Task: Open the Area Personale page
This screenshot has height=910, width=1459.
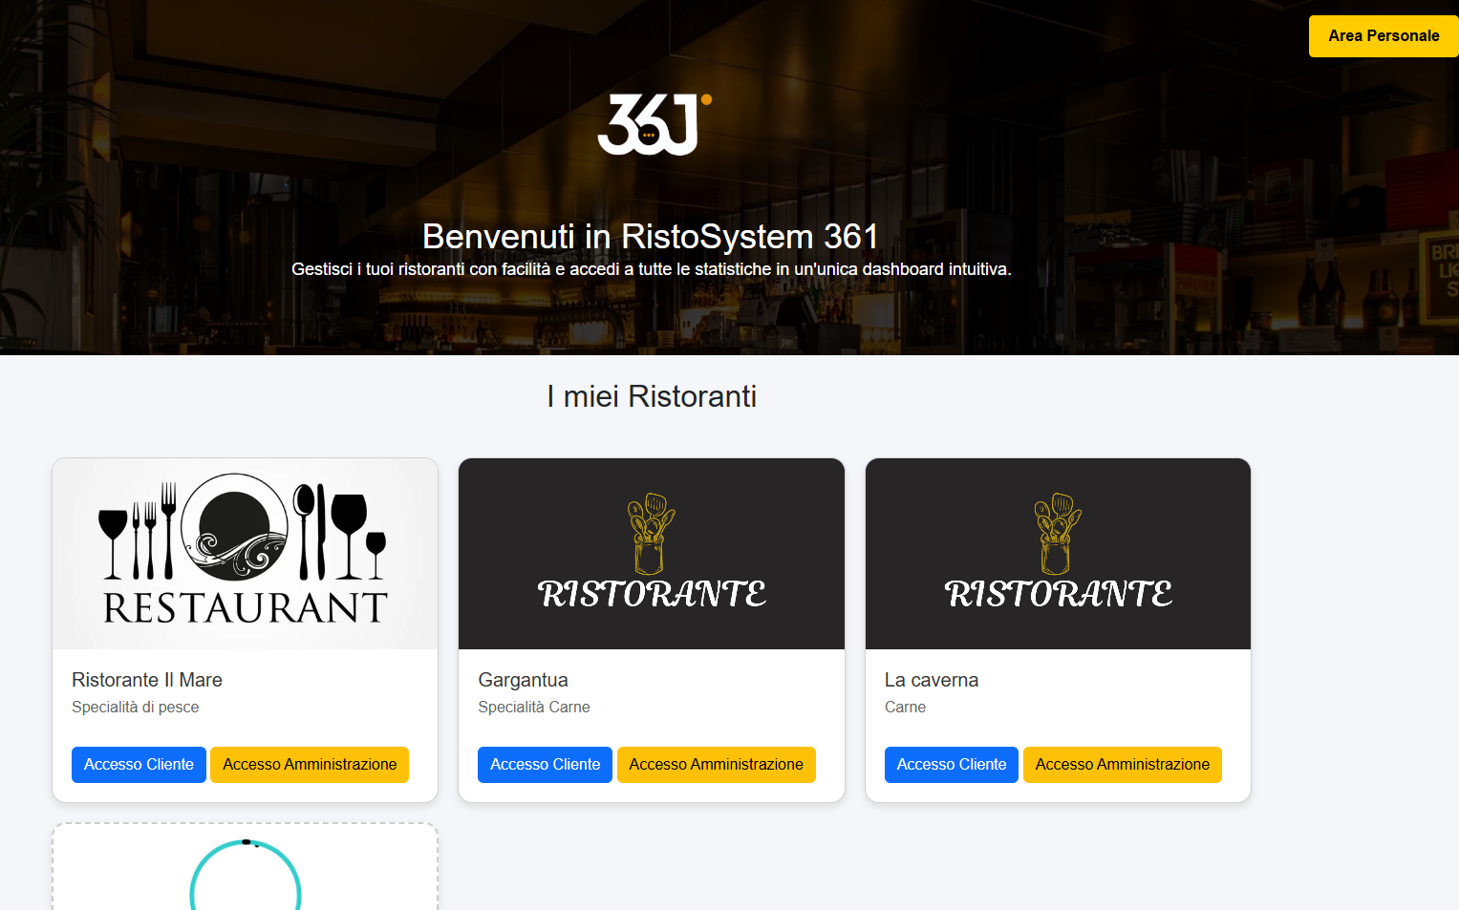Action: coord(1383,35)
